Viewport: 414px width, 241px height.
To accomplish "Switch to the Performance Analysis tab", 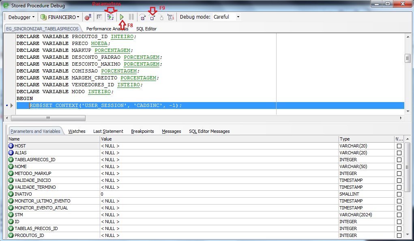I will coord(107,29).
